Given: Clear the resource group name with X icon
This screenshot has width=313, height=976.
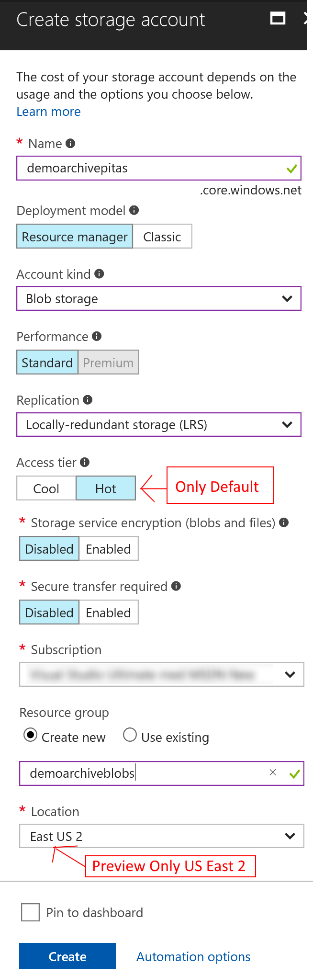Looking at the screenshot, I should (273, 772).
